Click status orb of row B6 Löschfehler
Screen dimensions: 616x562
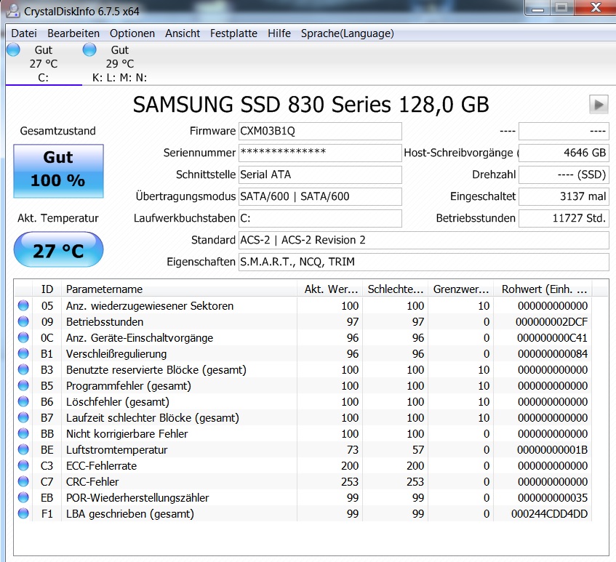(x=23, y=401)
